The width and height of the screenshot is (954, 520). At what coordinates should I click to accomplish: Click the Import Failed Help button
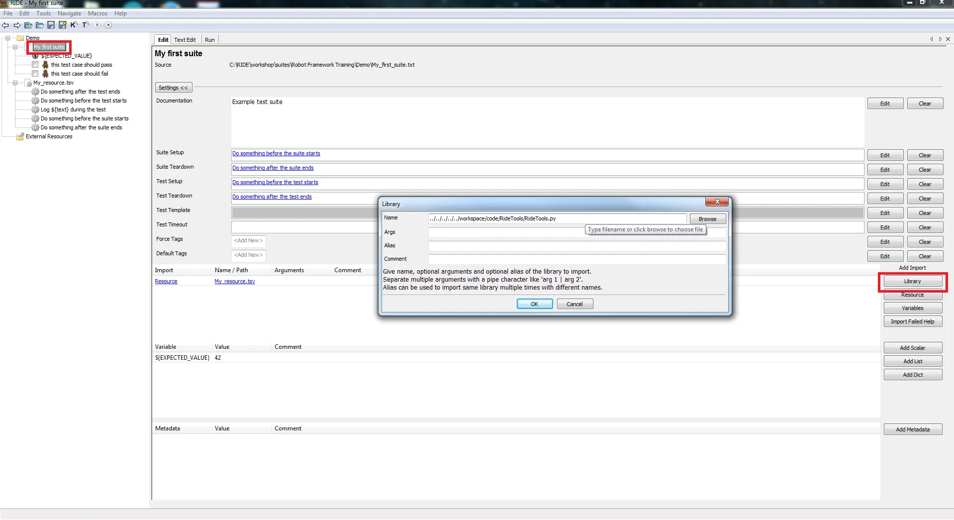913,321
